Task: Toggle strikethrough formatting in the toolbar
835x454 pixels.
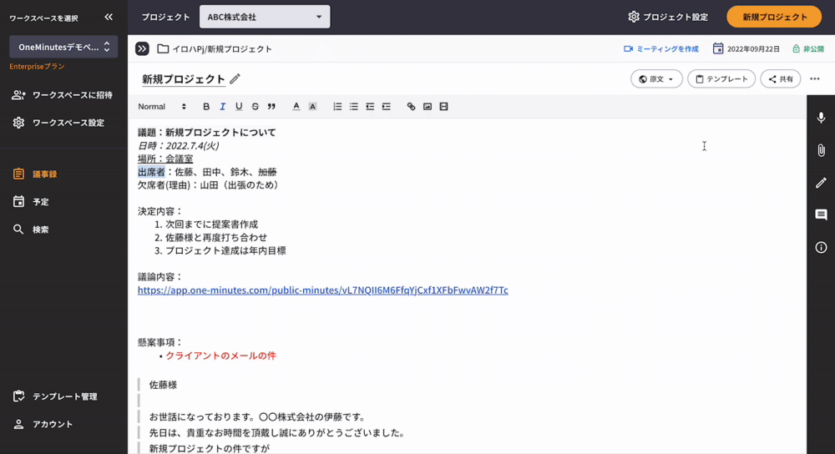Action: click(255, 107)
